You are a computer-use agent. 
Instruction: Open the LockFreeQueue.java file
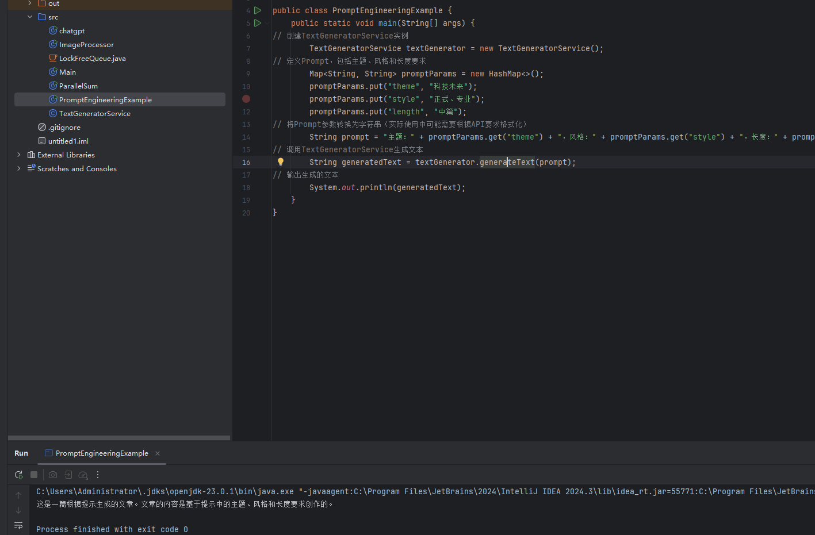(x=92, y=59)
